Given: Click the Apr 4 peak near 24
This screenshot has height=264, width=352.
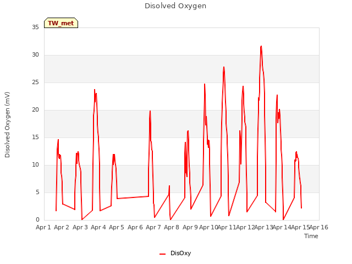Looking at the screenshot, I should (x=95, y=90).
